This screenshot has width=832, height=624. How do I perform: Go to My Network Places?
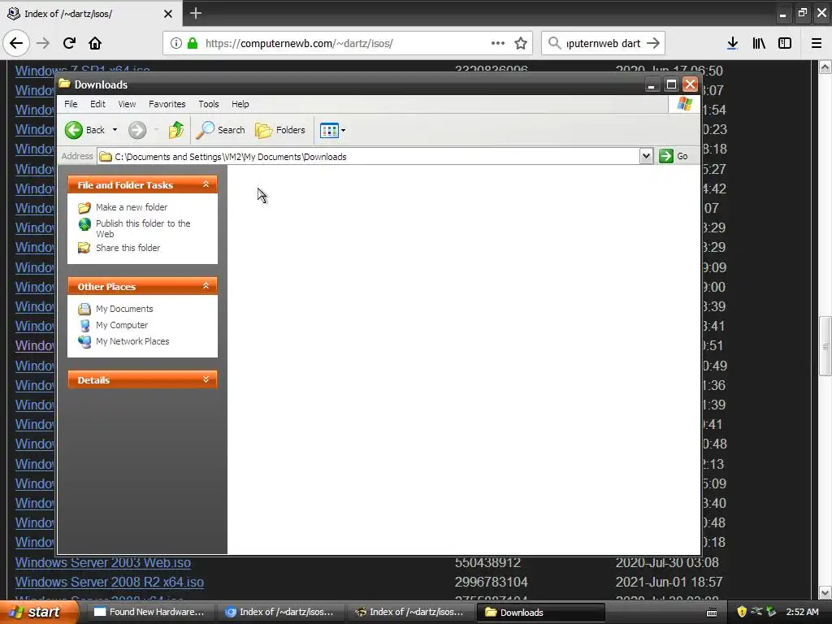pos(132,341)
